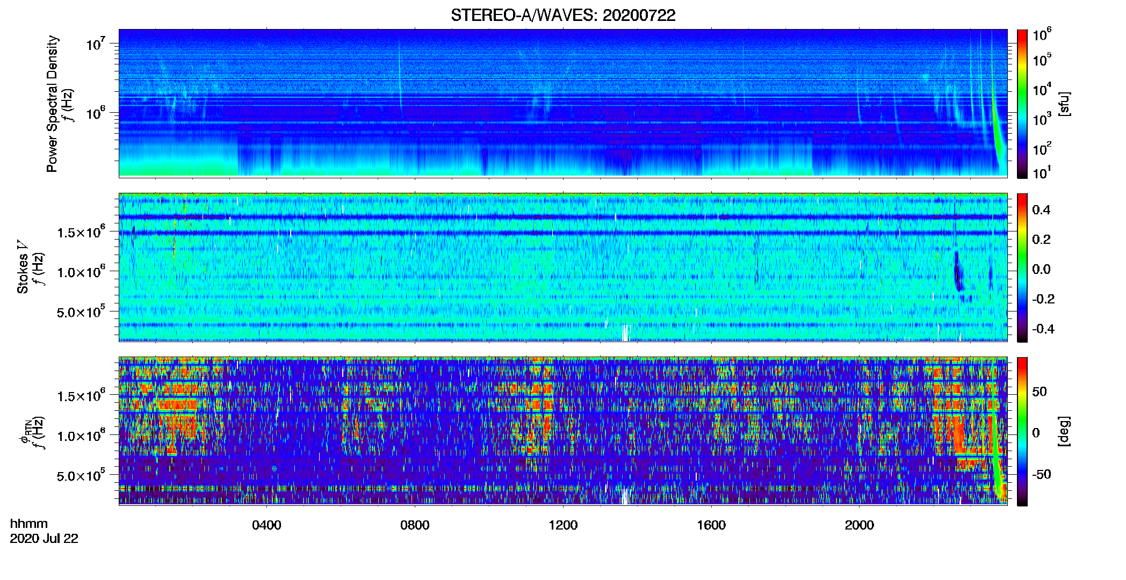Click the 1200 time label

(x=563, y=525)
